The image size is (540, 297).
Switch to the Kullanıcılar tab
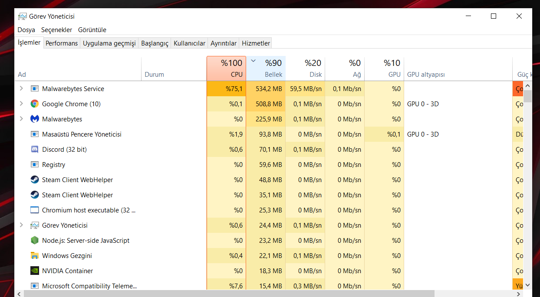click(x=189, y=43)
